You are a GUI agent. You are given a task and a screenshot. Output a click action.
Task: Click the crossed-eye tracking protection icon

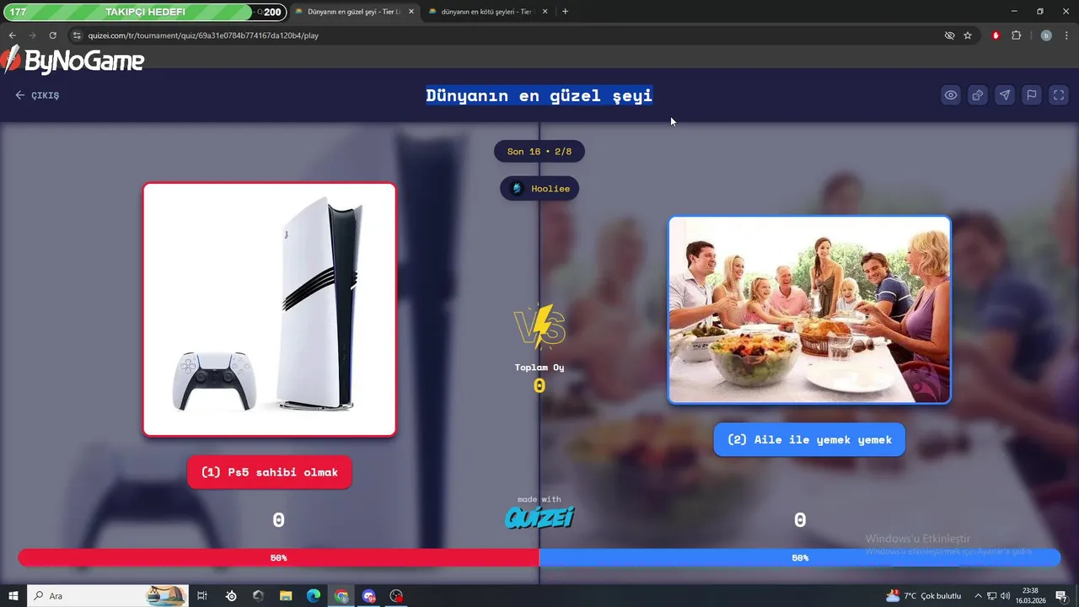(x=949, y=35)
